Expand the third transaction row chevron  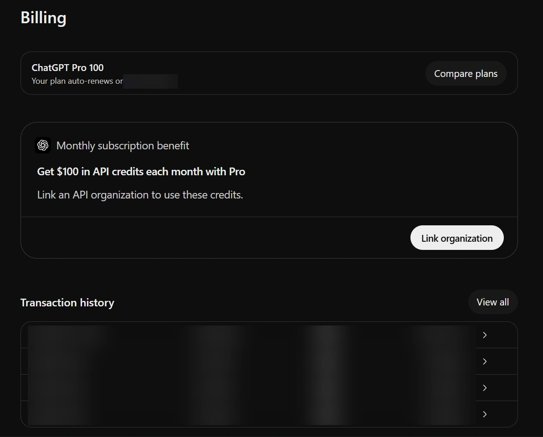point(485,388)
